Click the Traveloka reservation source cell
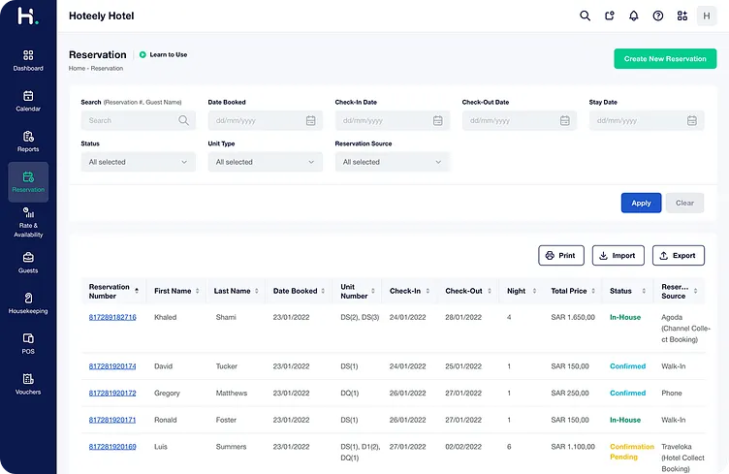729x474 pixels. coord(683,458)
